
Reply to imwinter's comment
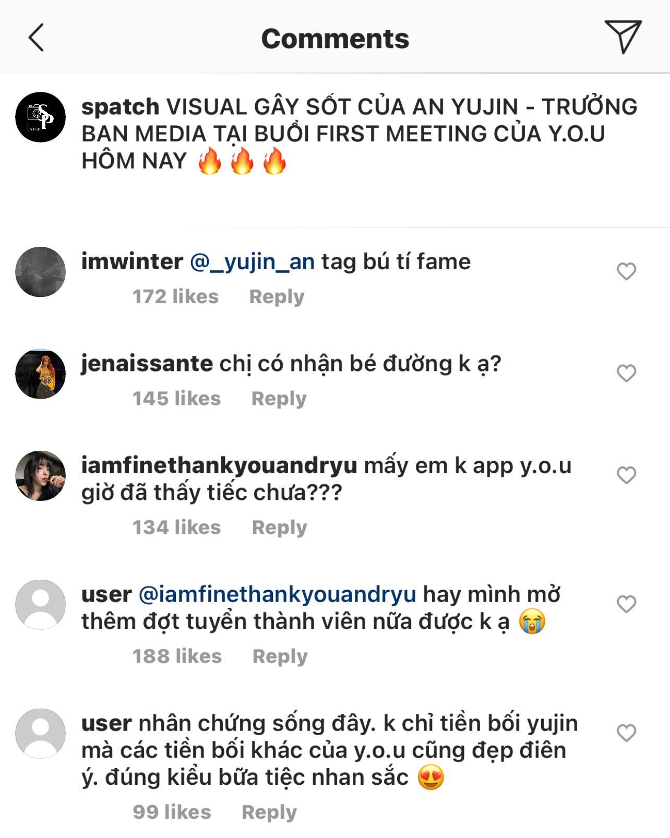tap(277, 296)
